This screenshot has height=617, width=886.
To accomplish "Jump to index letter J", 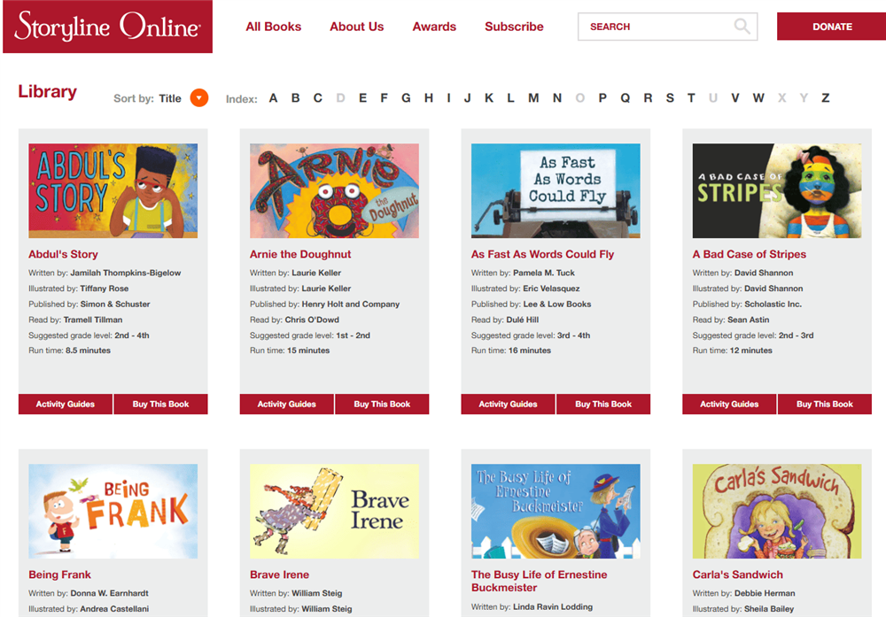I will coord(467,98).
